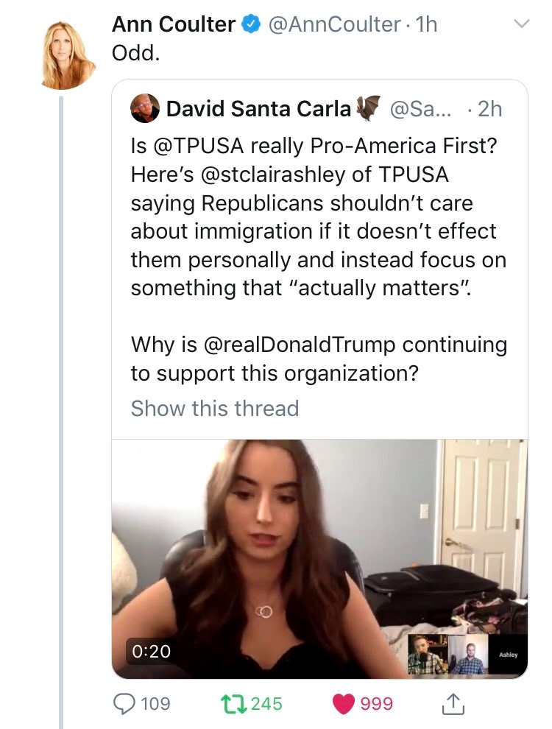Tap the green retweet arrows icon

pos(235,704)
